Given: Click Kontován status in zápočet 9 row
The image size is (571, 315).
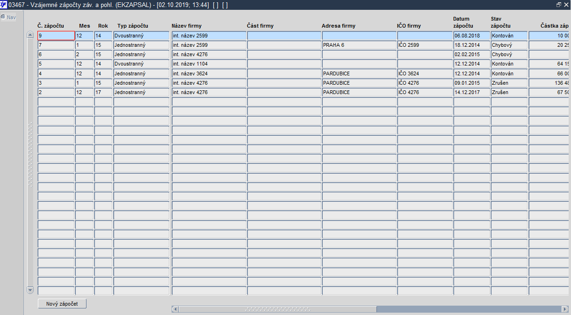Looking at the screenshot, I should (509, 36).
